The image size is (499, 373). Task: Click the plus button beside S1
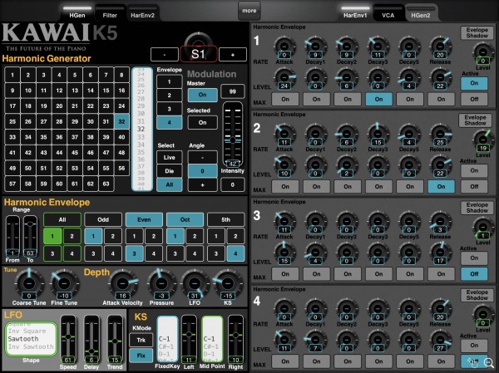click(x=233, y=55)
